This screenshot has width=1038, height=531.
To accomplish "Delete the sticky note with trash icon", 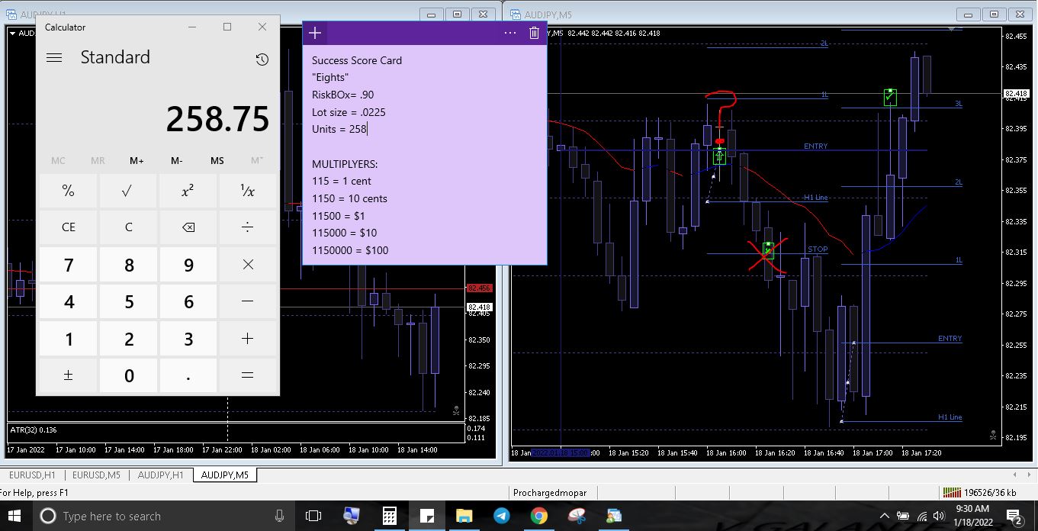I will [534, 33].
